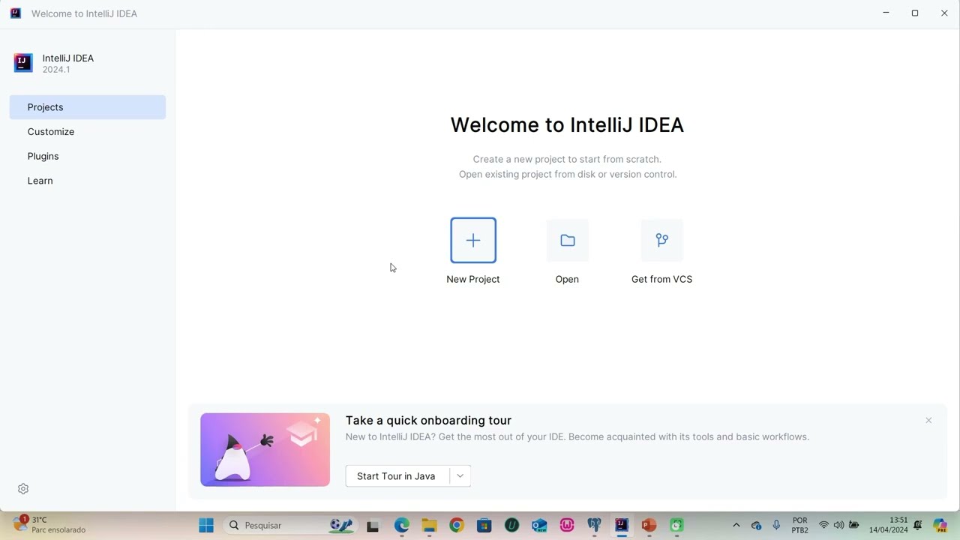Open the Windows Start menu

pos(205,525)
